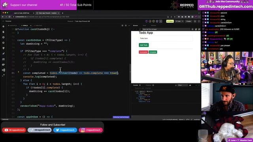Open the notifications bell icon
The height and width of the screenshot is (142, 253).
(195, 21)
